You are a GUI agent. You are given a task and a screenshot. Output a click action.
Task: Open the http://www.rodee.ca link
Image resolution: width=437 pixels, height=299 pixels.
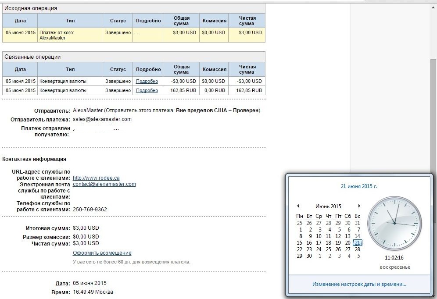pos(96,178)
